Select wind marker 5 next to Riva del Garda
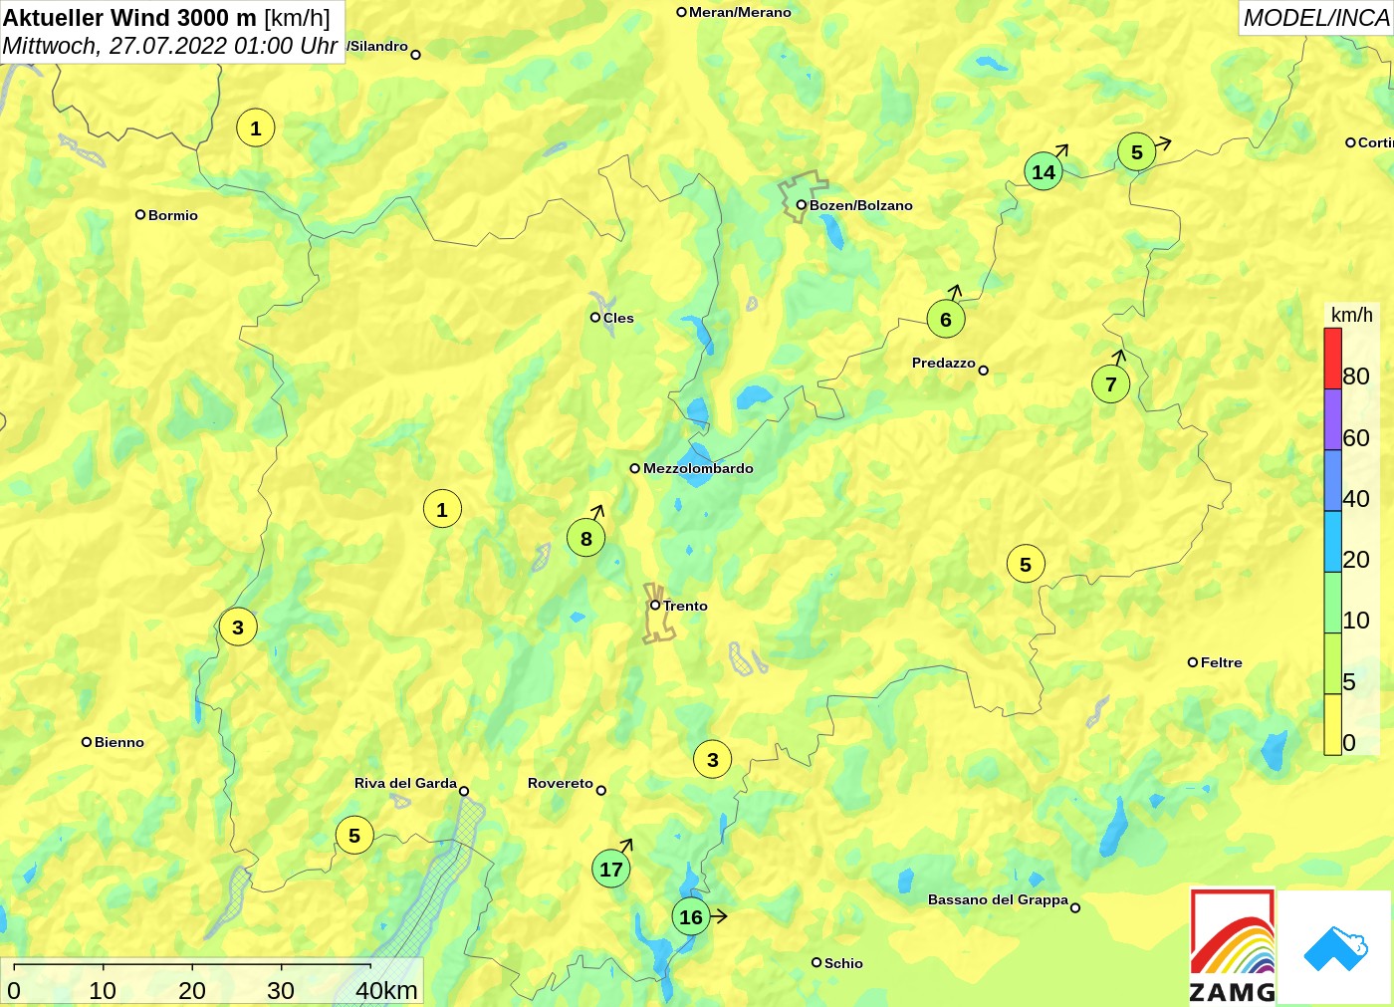The height and width of the screenshot is (1007, 1394). point(354,835)
